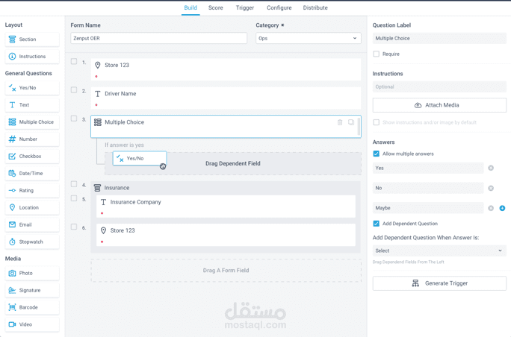Click the Multiple Choice question type icon in form
This screenshot has height=337, width=511.
click(x=98, y=122)
